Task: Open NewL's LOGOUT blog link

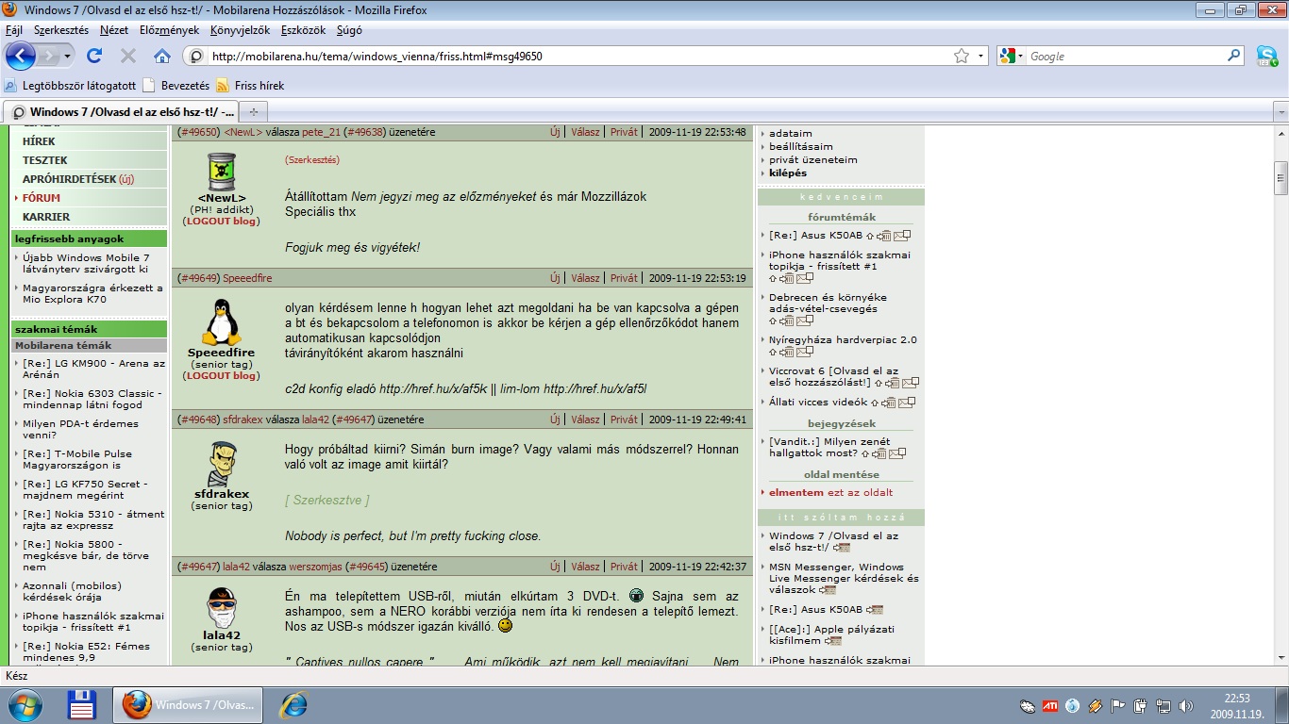Action: 222,222
